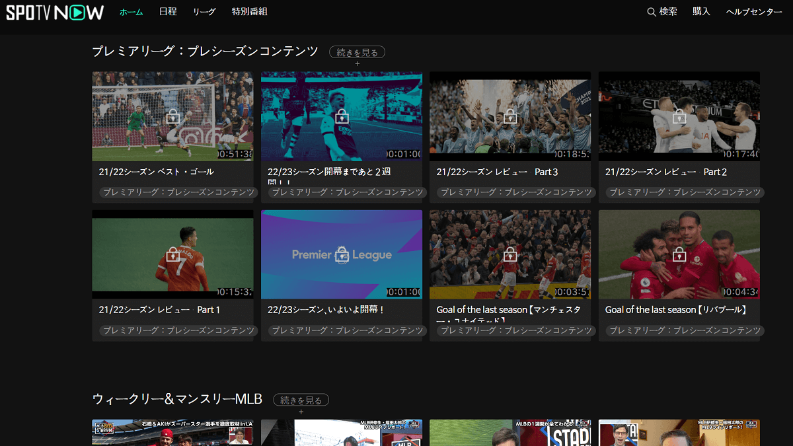Click lock icon on レビュー Part 2 video

click(x=679, y=117)
